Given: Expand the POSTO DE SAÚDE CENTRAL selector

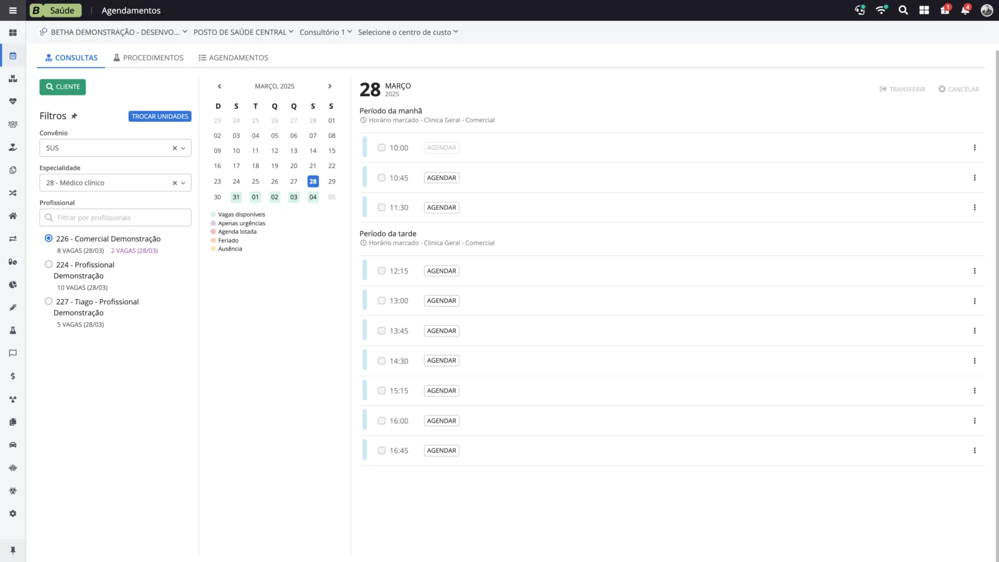Looking at the screenshot, I should pyautogui.click(x=244, y=32).
